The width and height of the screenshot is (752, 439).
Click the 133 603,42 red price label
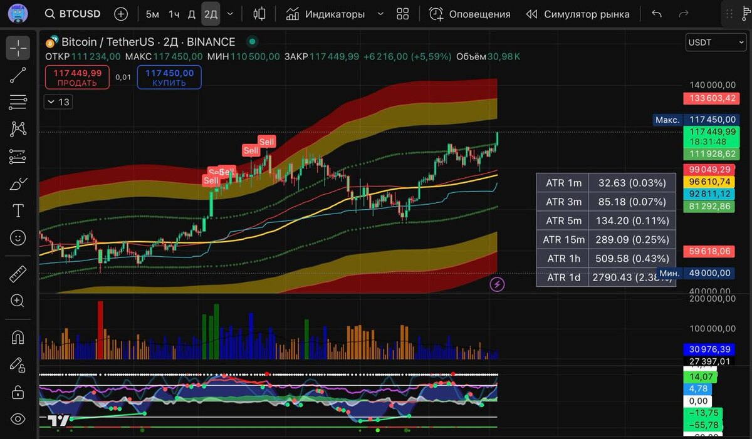713,98
